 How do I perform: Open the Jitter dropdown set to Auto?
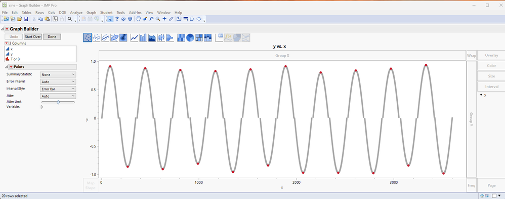pyautogui.click(x=58, y=96)
